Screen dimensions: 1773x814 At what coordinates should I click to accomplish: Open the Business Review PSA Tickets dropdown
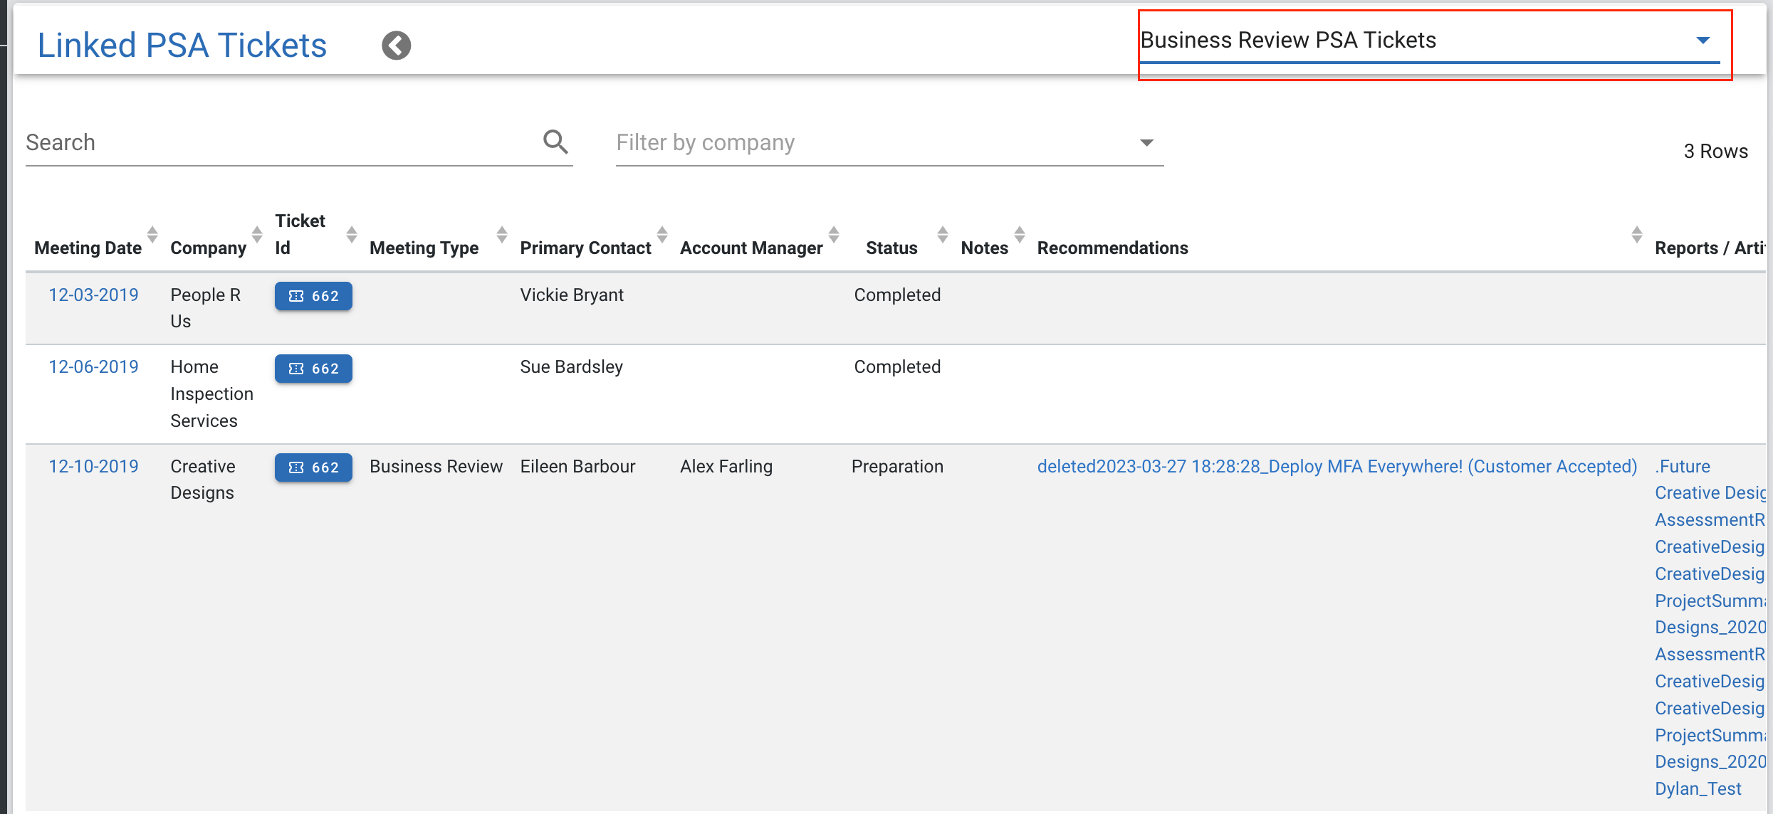1703,40
